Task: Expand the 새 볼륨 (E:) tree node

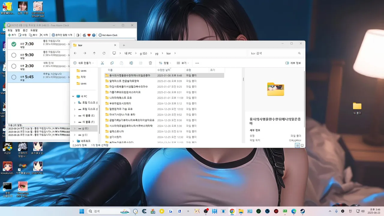Action: coord(75,115)
